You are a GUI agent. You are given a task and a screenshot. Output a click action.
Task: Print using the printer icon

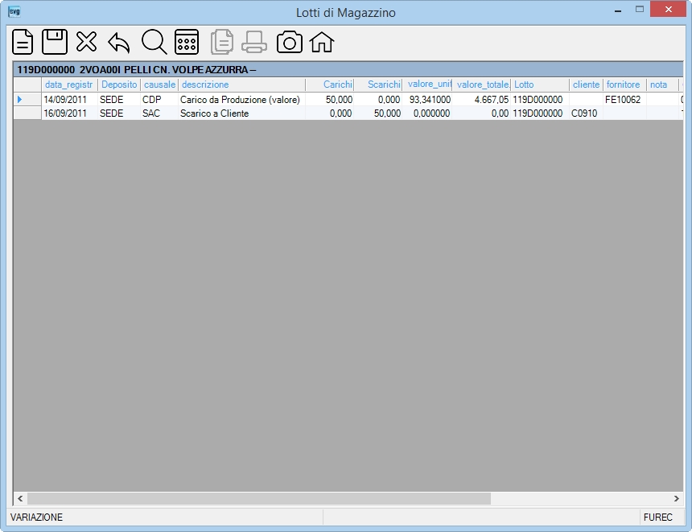pos(254,43)
